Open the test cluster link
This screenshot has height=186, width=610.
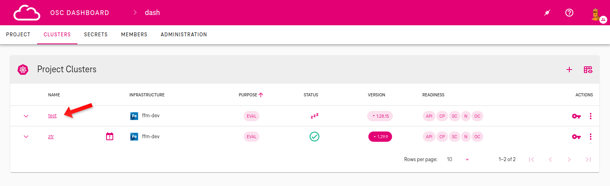click(x=52, y=116)
